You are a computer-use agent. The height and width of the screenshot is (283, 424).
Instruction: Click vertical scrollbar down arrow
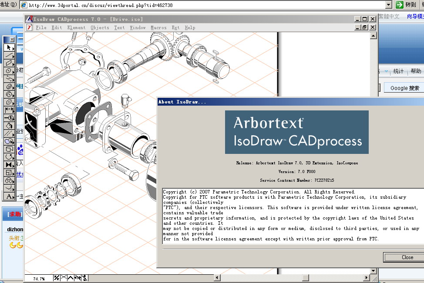tap(373, 271)
